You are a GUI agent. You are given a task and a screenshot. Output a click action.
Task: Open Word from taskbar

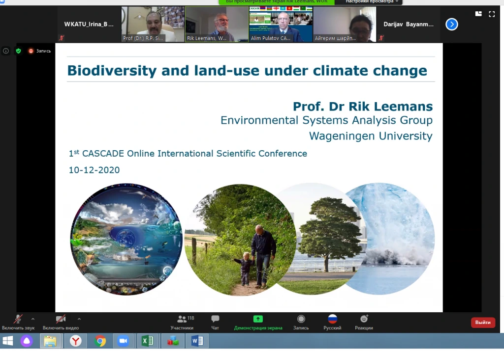[x=197, y=341]
